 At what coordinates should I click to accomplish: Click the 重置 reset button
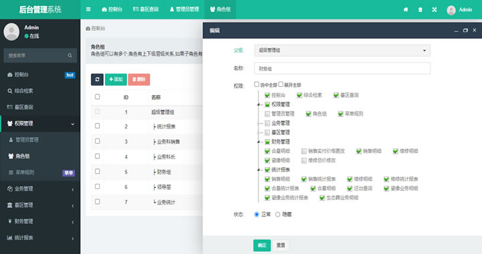[x=280, y=245]
